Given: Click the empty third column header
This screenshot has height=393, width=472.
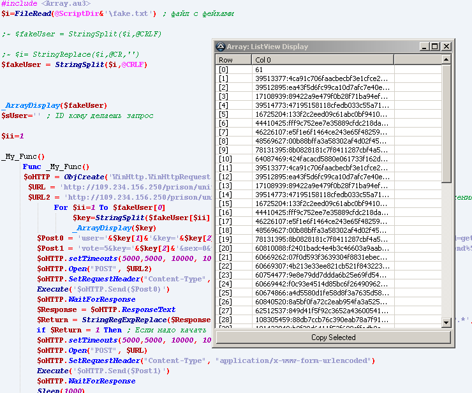Looking at the screenshot, I should [x=417, y=60].
